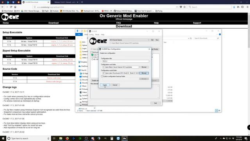Click the OvGME logo on the website
Image resolution: width=250 pixels, height=141 pixels.
(10, 17)
